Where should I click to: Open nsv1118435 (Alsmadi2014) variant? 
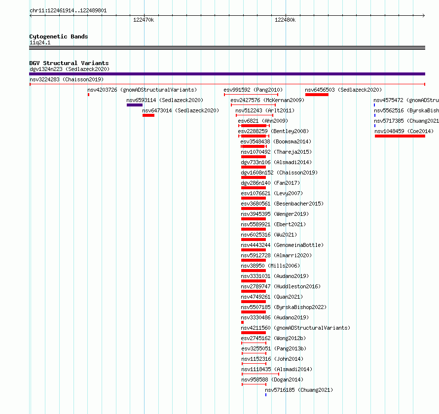[x=277, y=369]
